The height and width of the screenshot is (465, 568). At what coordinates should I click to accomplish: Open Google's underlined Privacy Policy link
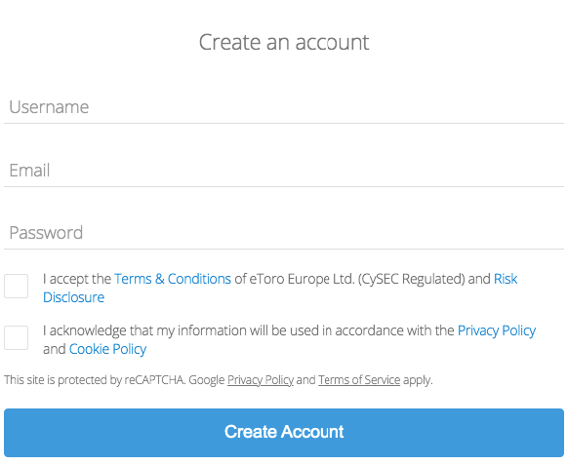tap(261, 380)
